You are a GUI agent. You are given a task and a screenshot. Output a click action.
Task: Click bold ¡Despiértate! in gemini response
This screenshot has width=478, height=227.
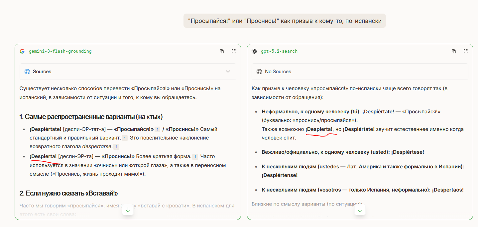[46, 129]
